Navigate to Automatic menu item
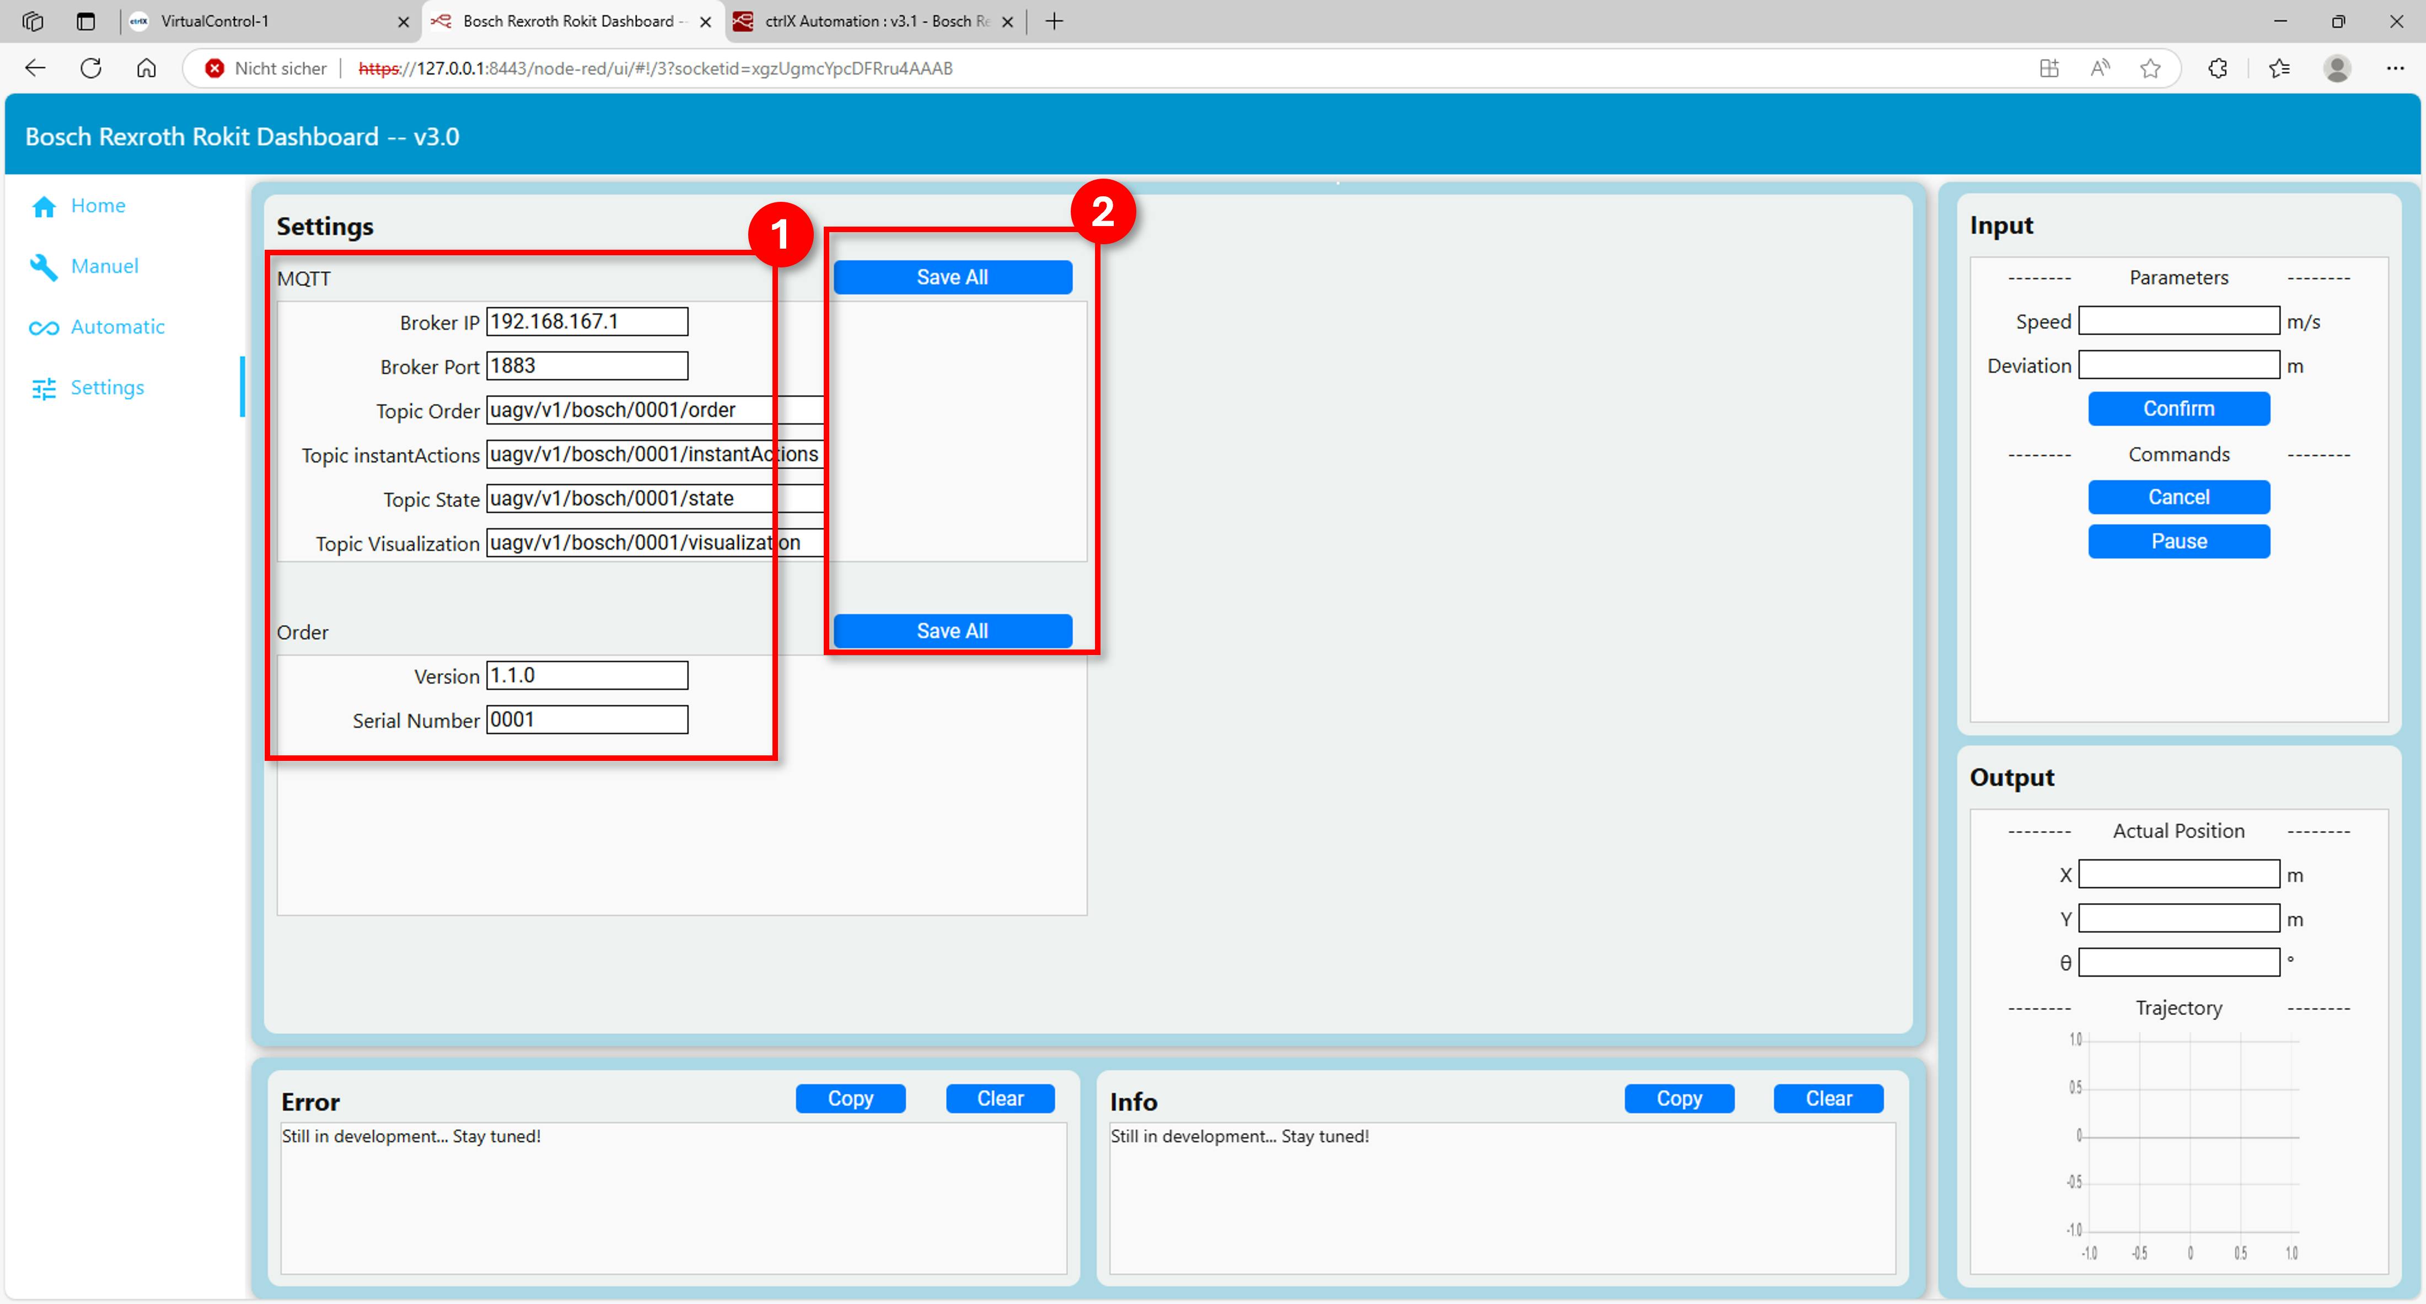Screen dimensions: 2426x1304 point(118,327)
